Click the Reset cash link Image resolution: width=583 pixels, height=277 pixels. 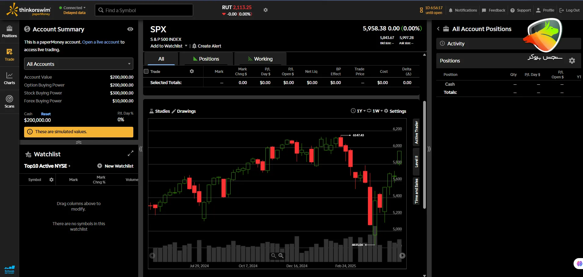[x=45, y=114]
